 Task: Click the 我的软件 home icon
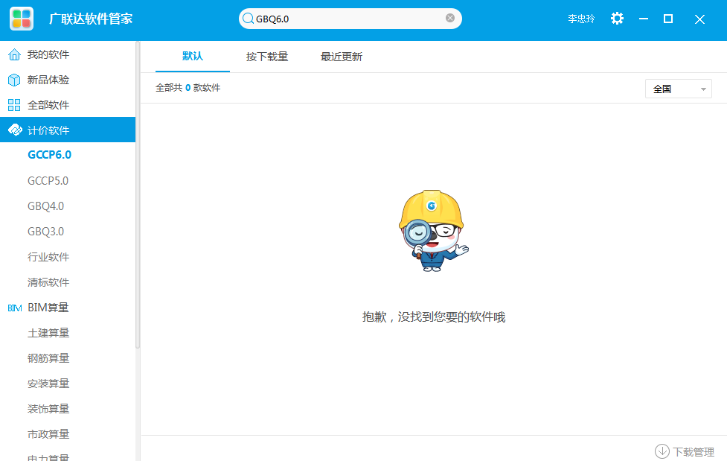(x=14, y=55)
